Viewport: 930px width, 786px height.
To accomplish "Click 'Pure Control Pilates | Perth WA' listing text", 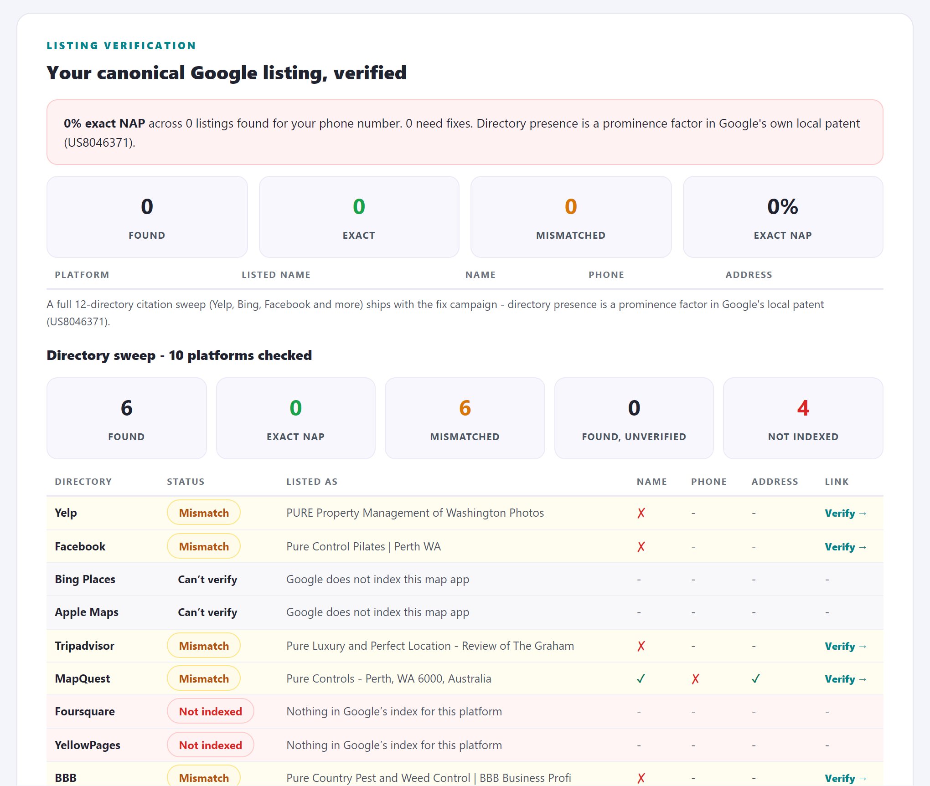I will point(364,546).
